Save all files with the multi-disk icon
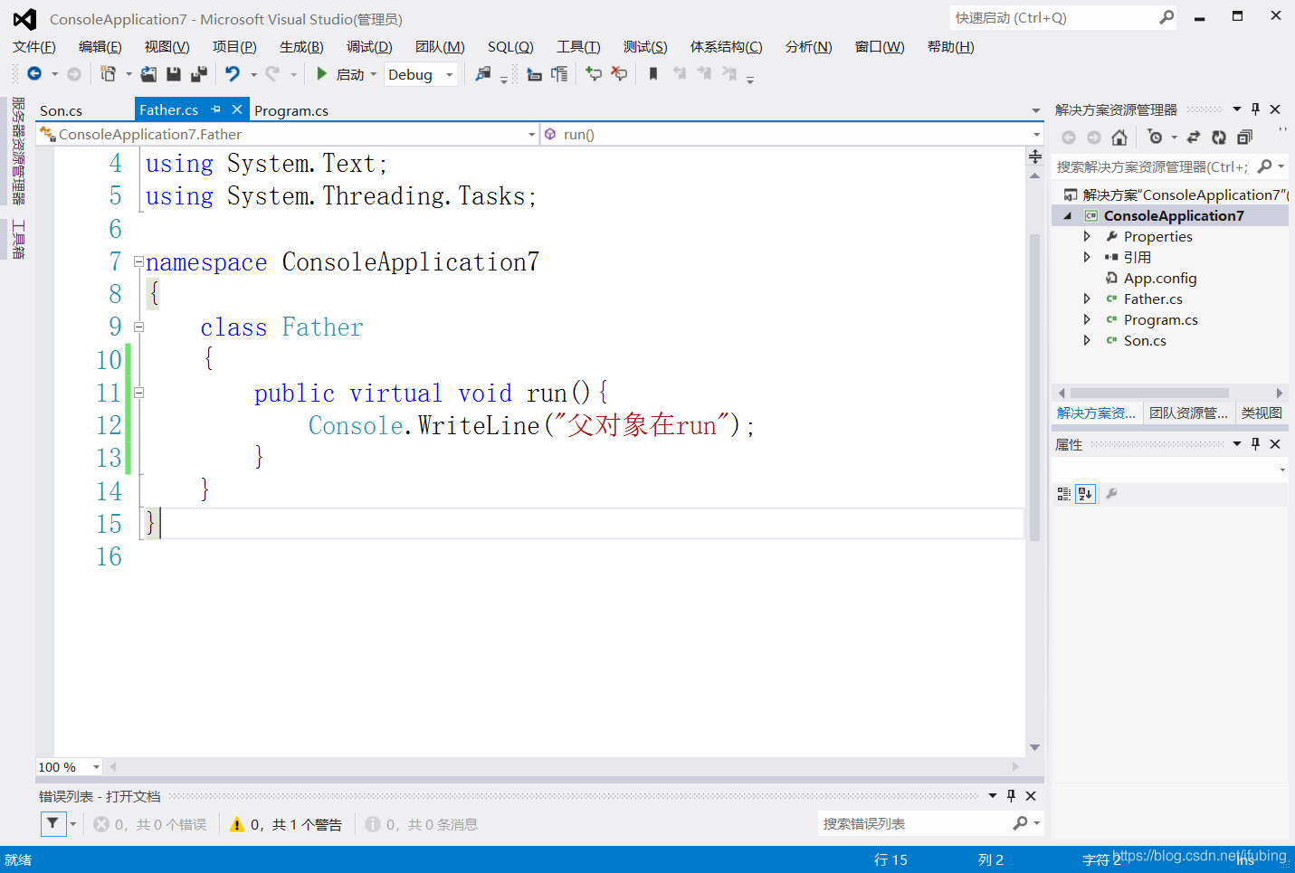The image size is (1295, 873). tap(199, 73)
